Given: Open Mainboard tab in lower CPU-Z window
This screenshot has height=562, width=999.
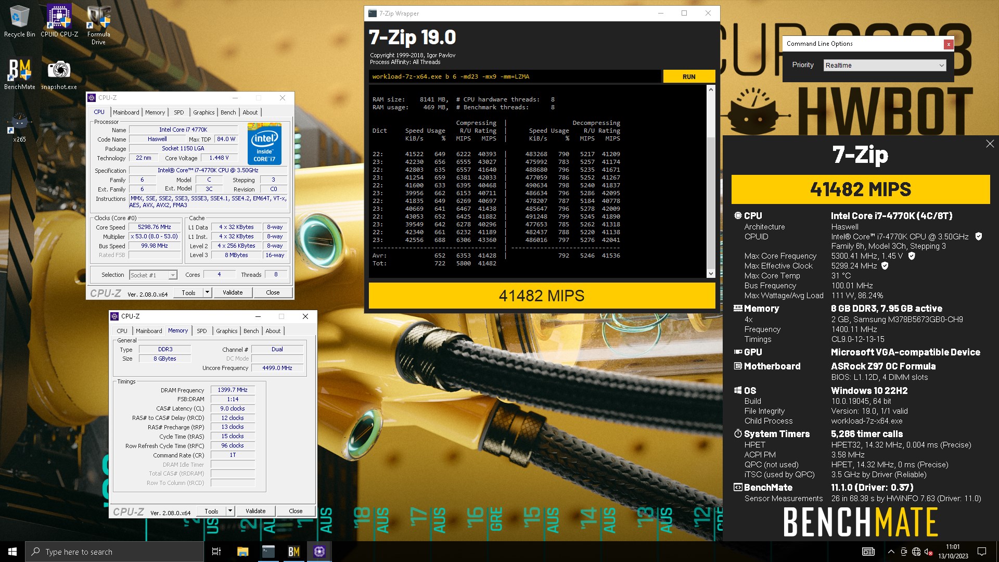Looking at the screenshot, I should point(149,331).
